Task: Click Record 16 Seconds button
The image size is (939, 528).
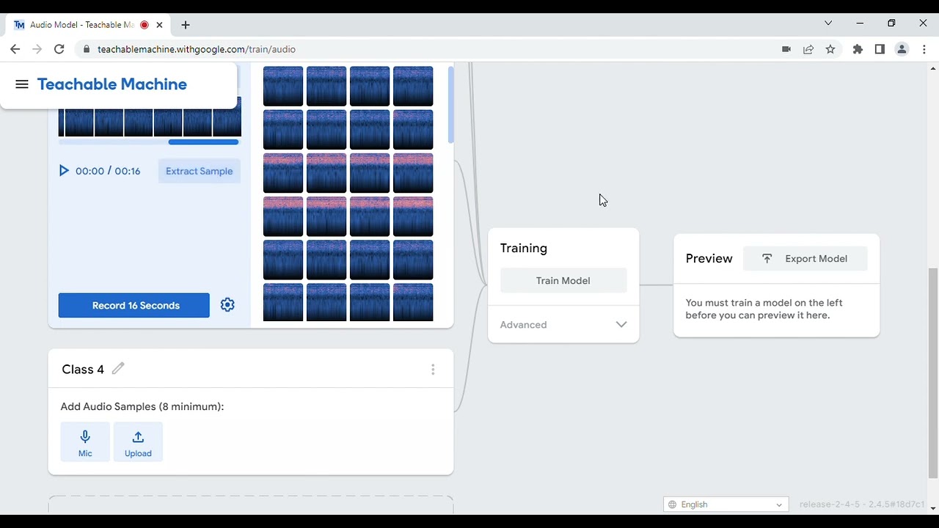Action: [x=134, y=306]
